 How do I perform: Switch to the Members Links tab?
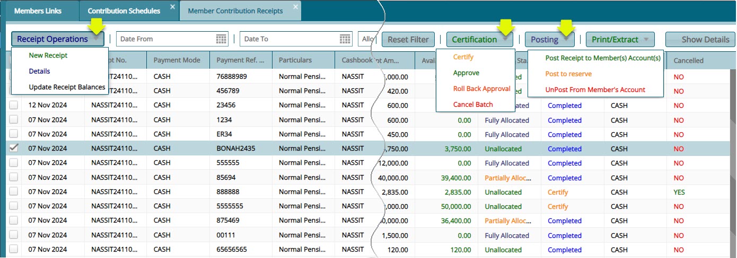coord(38,11)
